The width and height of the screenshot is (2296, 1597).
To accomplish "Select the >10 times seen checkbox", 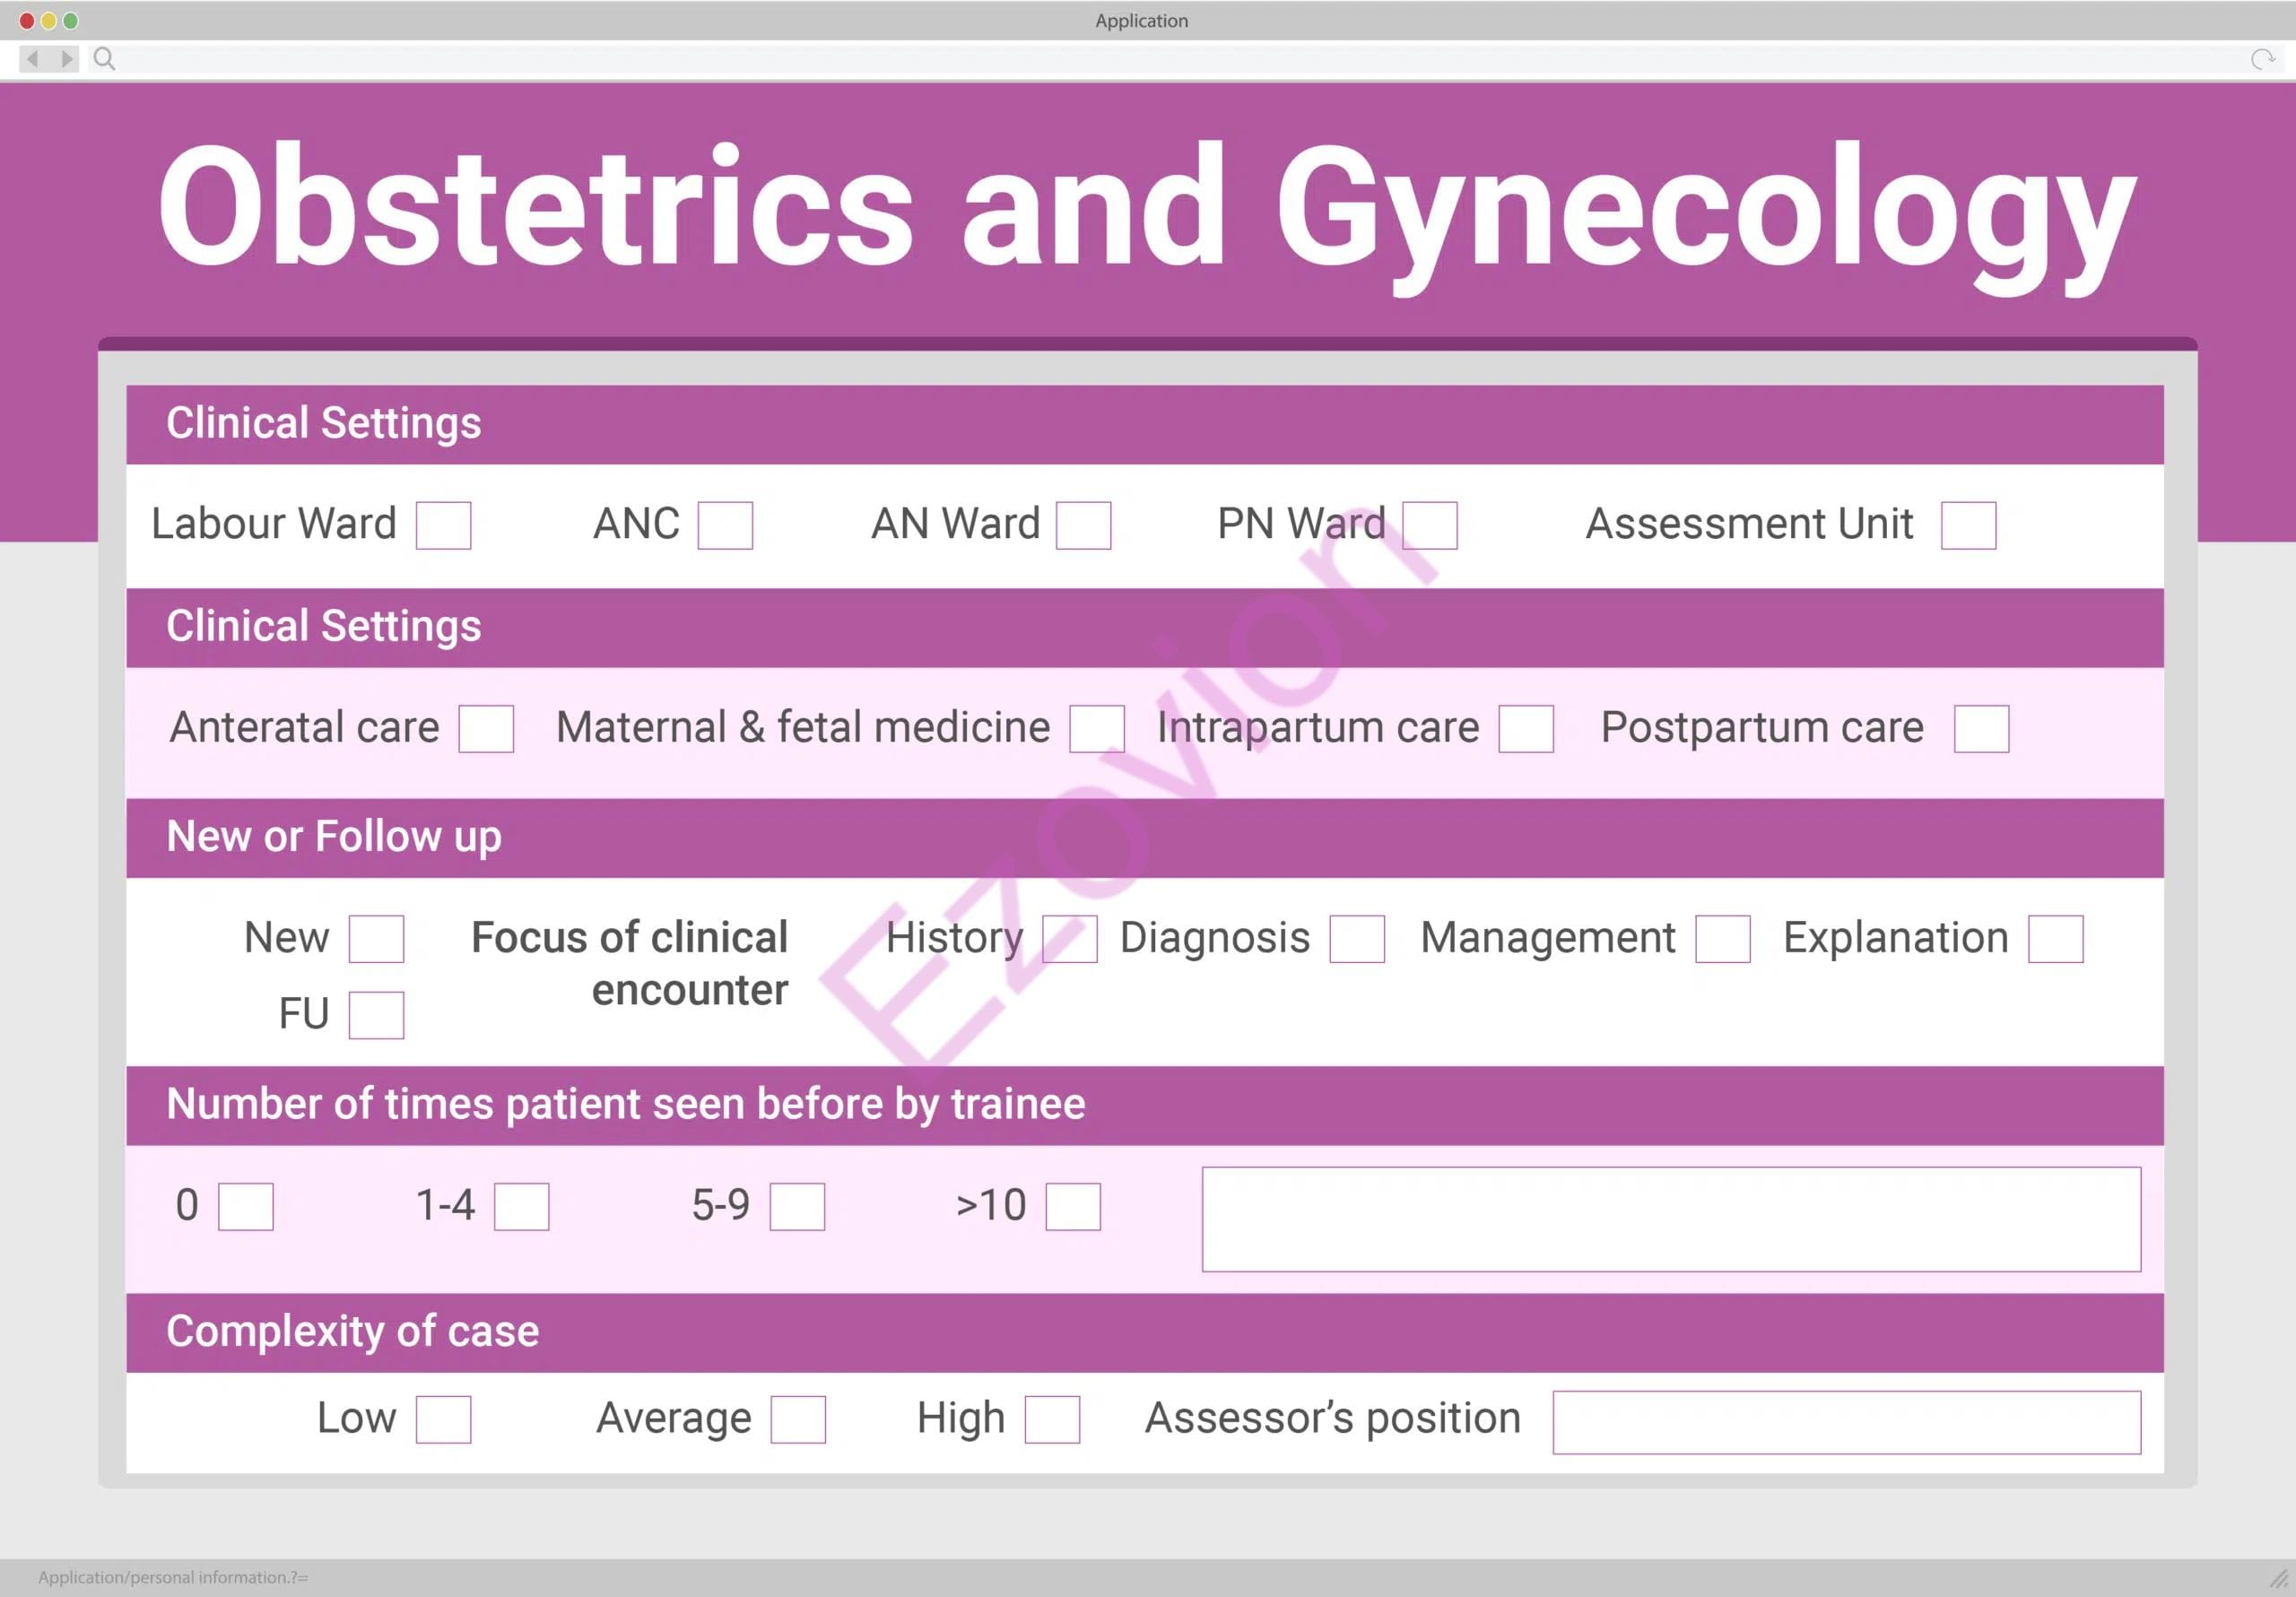I will [1073, 1207].
